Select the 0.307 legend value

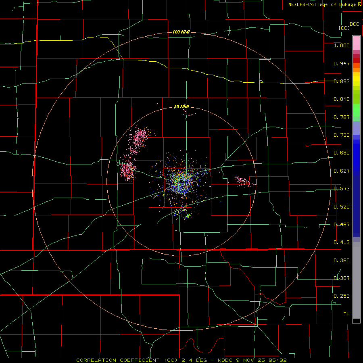pos(342,278)
